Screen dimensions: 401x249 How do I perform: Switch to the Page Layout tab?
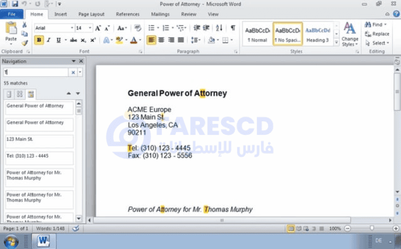click(91, 14)
